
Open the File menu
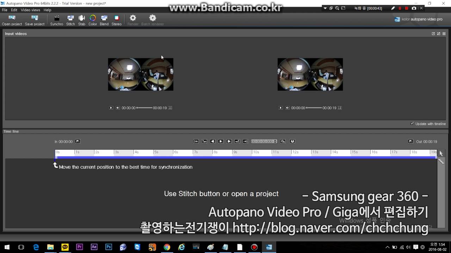tap(5, 10)
